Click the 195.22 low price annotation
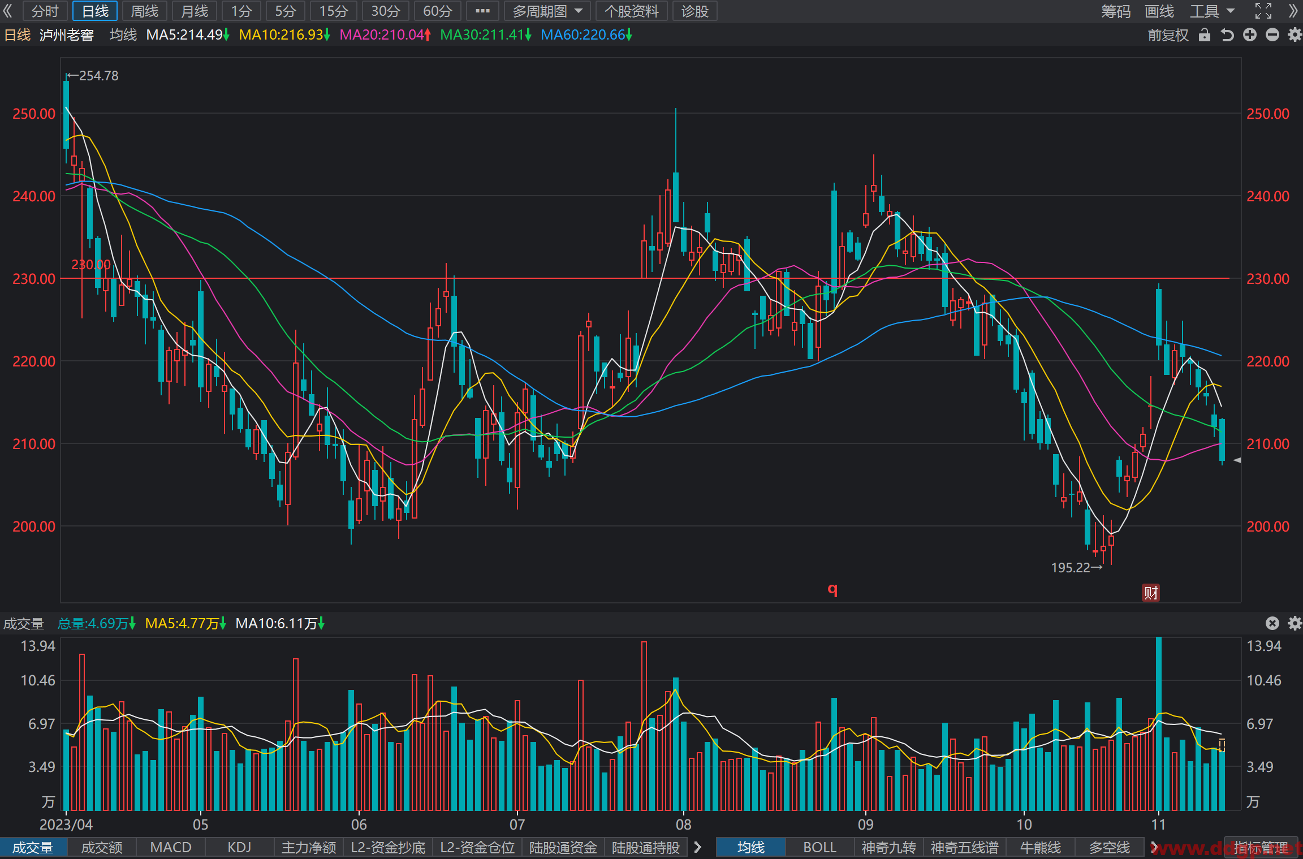The image size is (1303, 859). click(x=1077, y=567)
